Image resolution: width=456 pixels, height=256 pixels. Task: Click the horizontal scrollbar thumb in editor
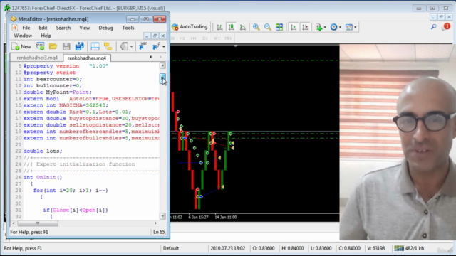click(x=38, y=223)
